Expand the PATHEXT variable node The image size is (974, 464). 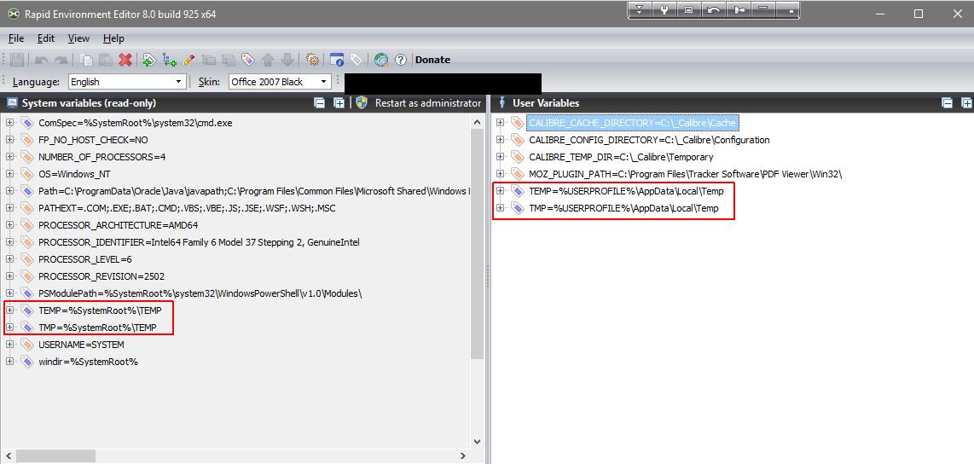click(x=9, y=208)
